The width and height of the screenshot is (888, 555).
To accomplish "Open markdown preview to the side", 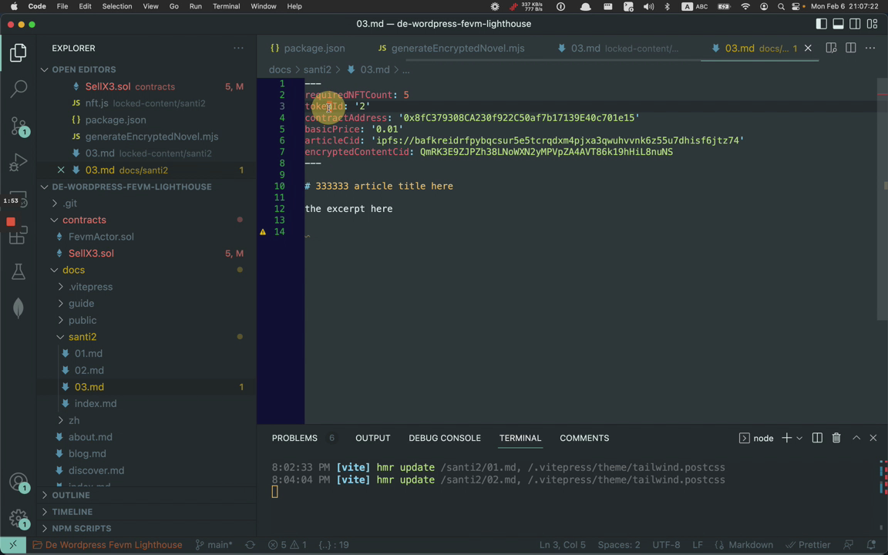I will pos(831,48).
